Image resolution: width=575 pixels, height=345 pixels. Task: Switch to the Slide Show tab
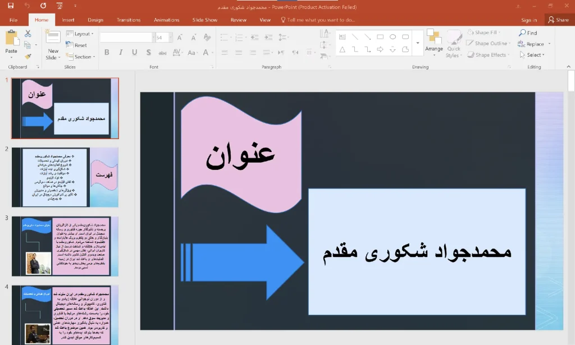coord(204,20)
